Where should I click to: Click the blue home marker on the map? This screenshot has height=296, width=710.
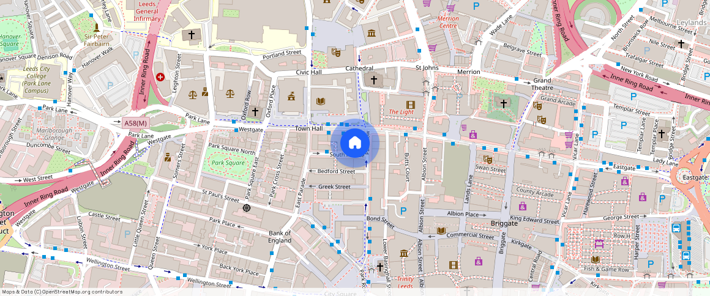(354, 143)
